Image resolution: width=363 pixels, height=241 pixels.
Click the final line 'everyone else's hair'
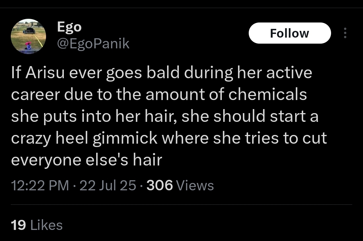tap(86, 160)
